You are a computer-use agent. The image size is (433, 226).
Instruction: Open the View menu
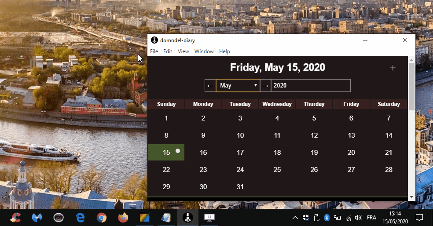click(x=183, y=51)
